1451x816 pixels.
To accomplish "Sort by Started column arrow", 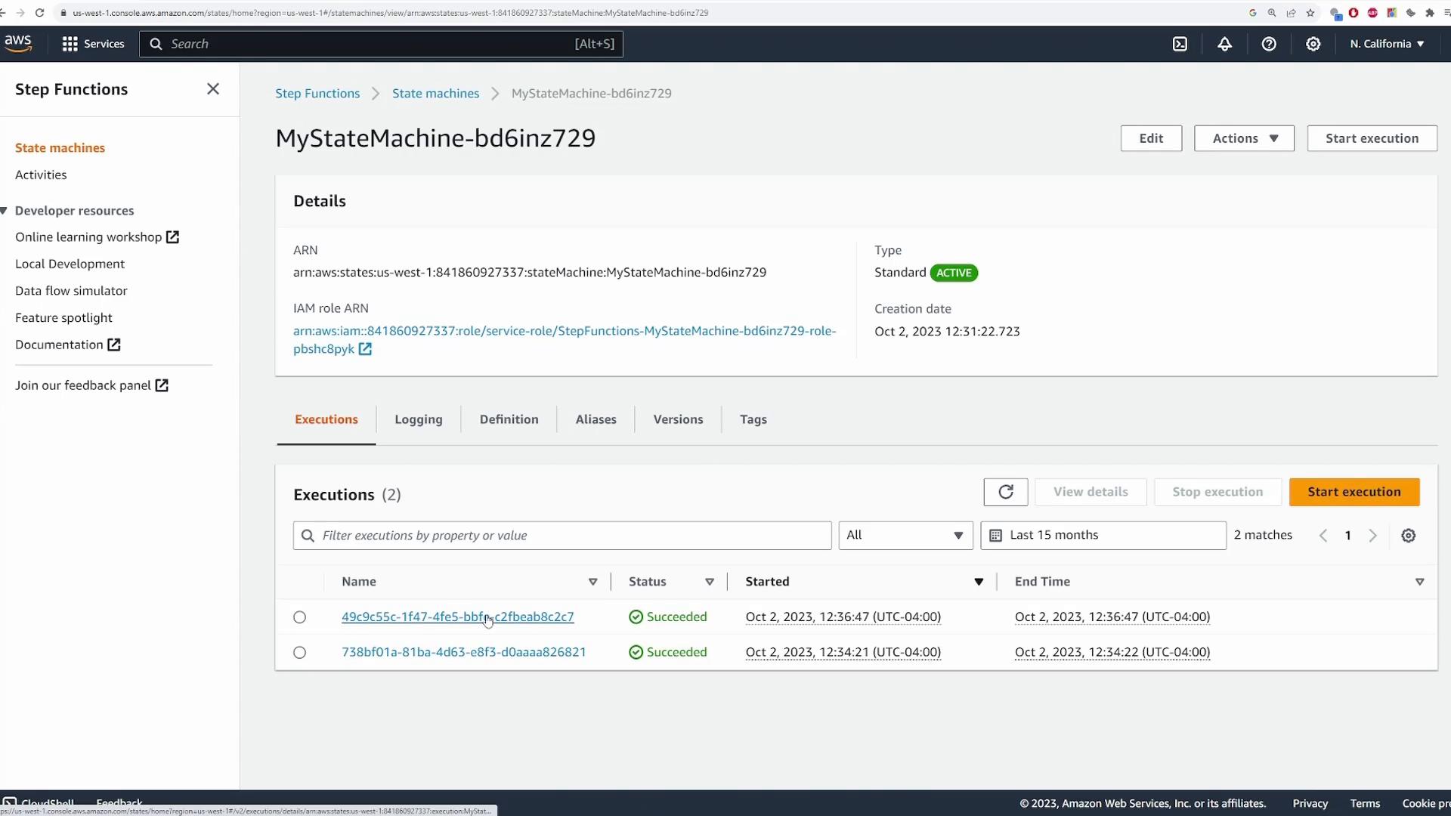I will tap(979, 582).
